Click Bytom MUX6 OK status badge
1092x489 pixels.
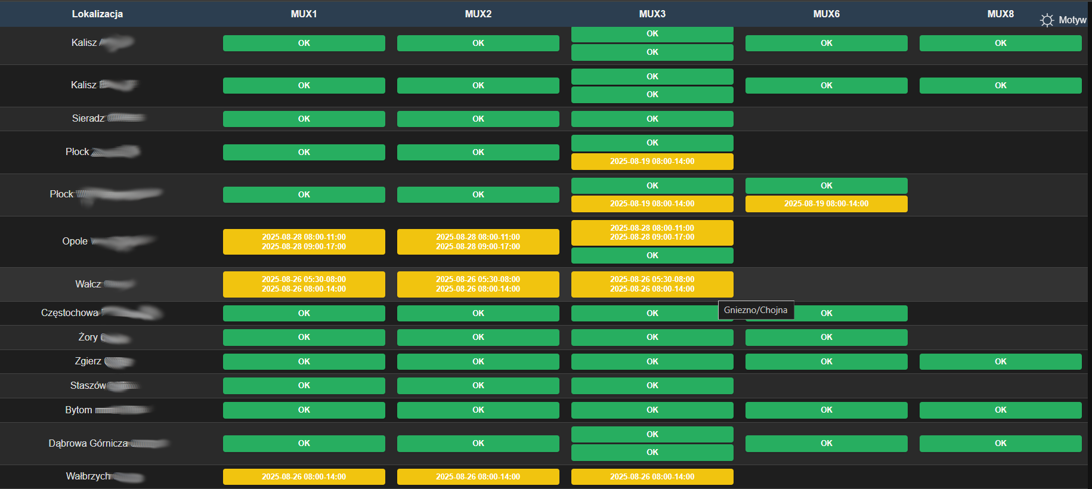tap(827, 410)
